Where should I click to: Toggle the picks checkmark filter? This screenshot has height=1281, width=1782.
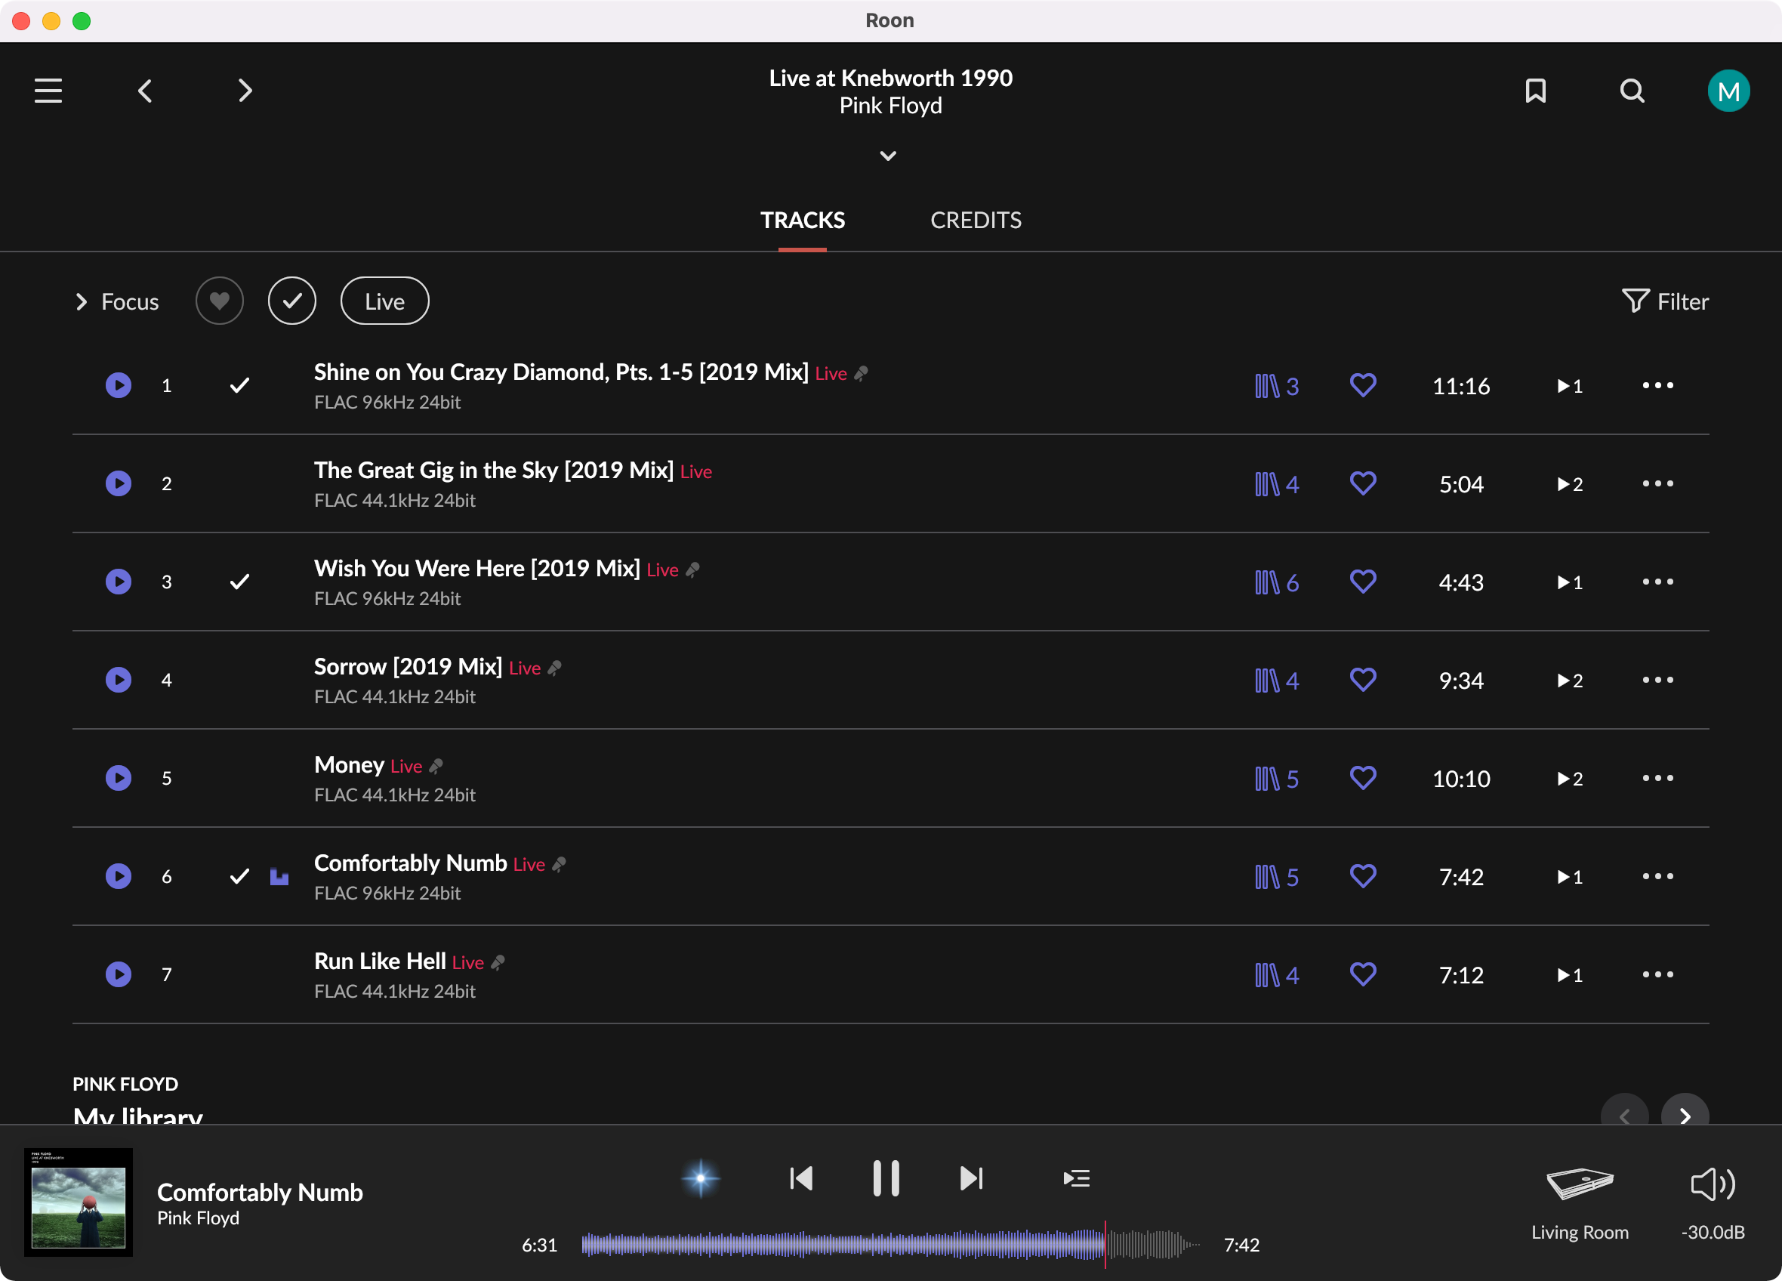coord(291,301)
